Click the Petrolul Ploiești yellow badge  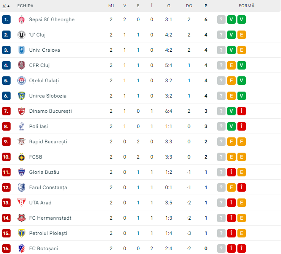[22, 233]
